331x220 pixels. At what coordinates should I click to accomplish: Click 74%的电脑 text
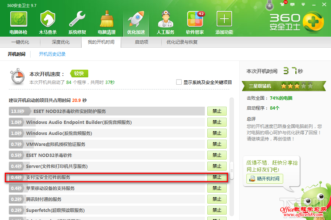pyautogui.click(x=281, y=98)
